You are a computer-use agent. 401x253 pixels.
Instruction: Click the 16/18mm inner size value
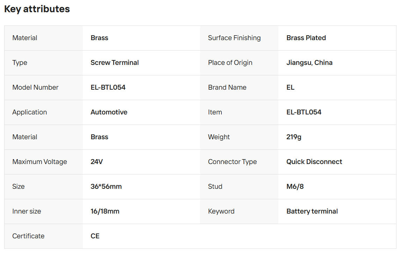pyautogui.click(x=105, y=211)
